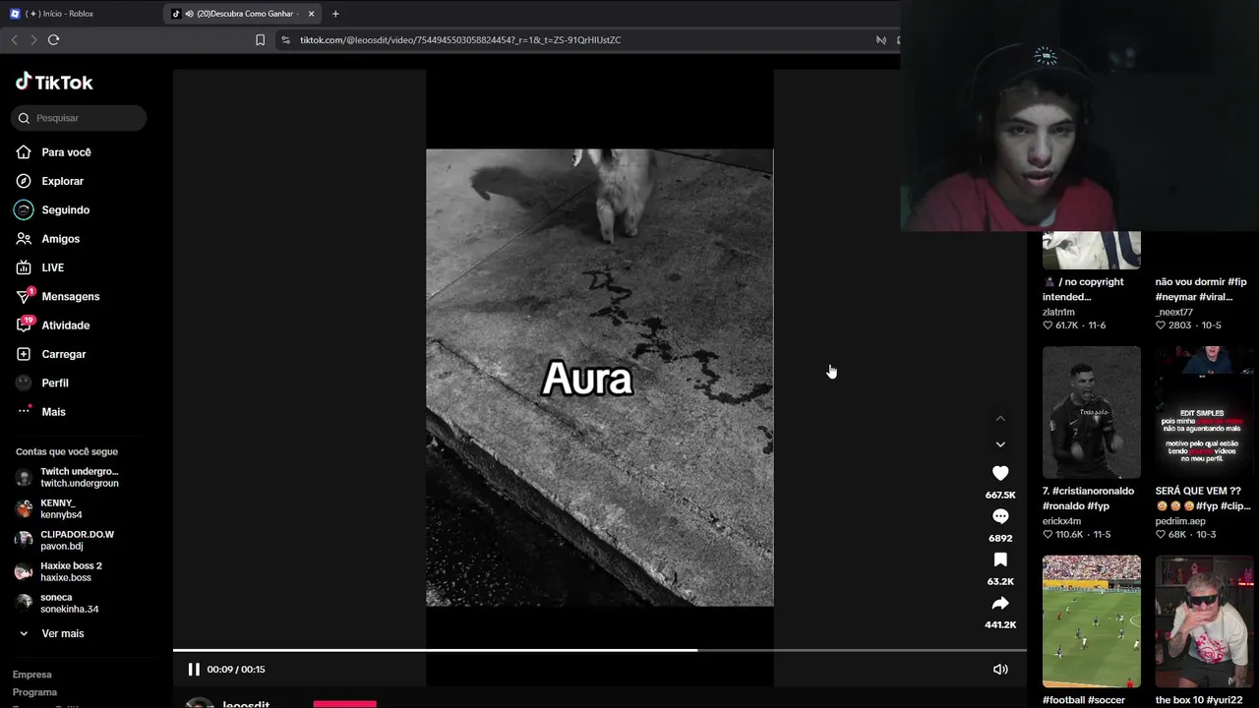Open the comments bubble icon
The width and height of the screenshot is (1259, 708).
click(1000, 516)
